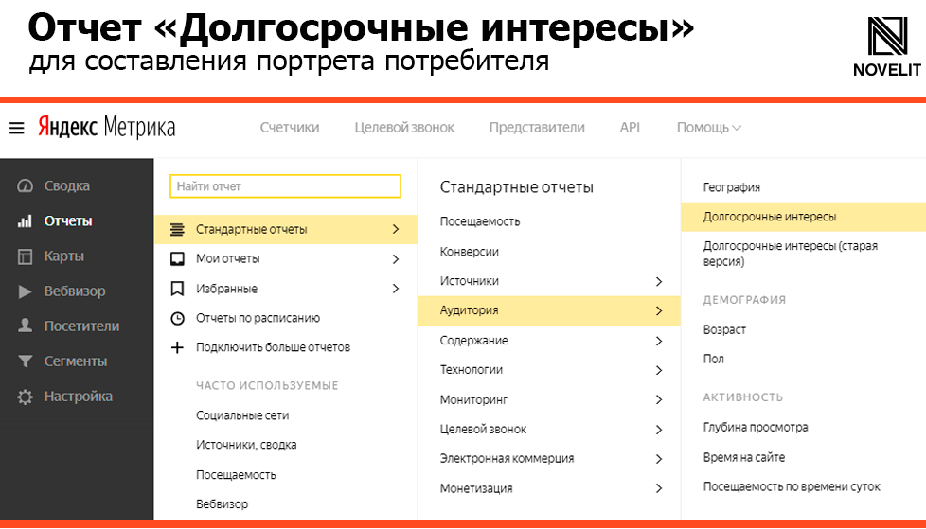Open API in top navigation
Image resolution: width=926 pixels, height=529 pixels.
[630, 128]
